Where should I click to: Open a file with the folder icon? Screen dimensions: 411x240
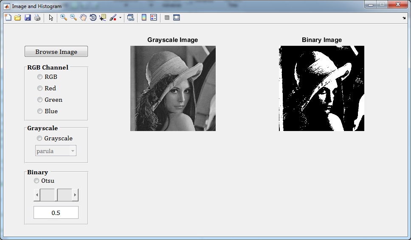17,17
